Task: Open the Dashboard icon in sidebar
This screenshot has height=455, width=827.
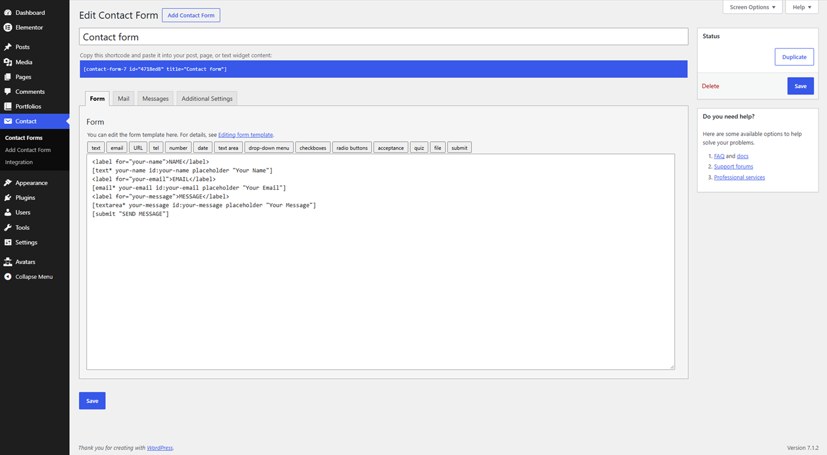Action: [8, 13]
